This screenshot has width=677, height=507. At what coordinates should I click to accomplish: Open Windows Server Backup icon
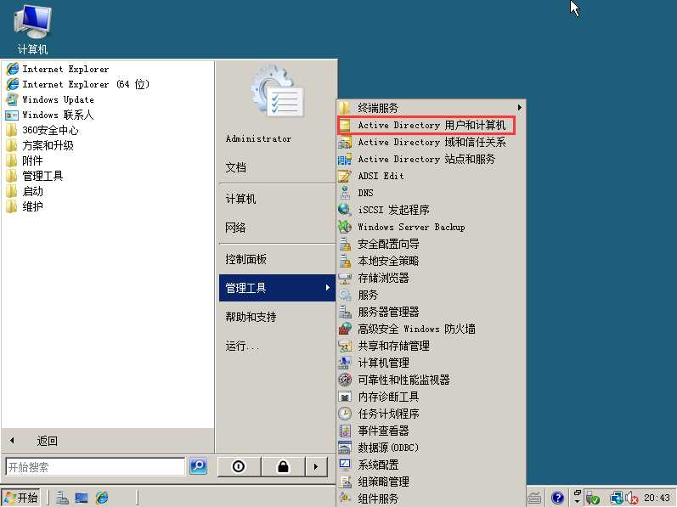coord(345,227)
